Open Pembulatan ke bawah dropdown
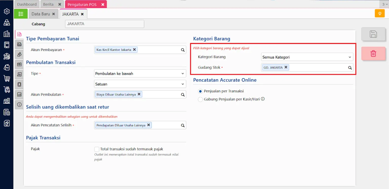The height and width of the screenshot is (189, 389). coord(140,74)
